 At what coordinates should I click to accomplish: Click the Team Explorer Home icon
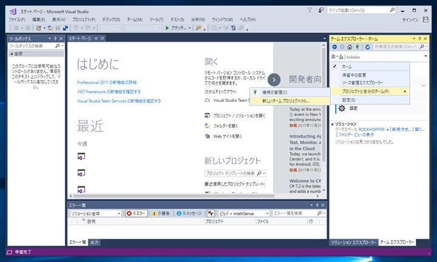[350, 47]
